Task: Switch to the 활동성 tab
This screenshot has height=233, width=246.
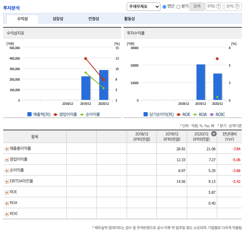Action: [129, 19]
